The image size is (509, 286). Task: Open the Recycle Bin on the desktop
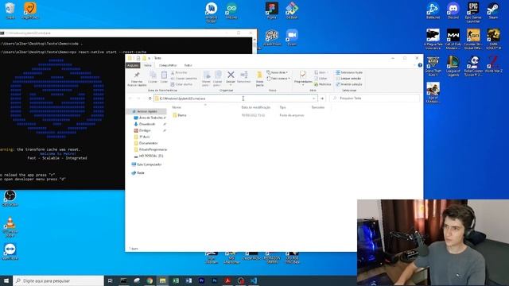[x=10, y=10]
